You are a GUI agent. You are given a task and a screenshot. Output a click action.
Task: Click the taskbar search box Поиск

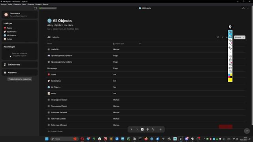pyautogui.click(x=64, y=139)
